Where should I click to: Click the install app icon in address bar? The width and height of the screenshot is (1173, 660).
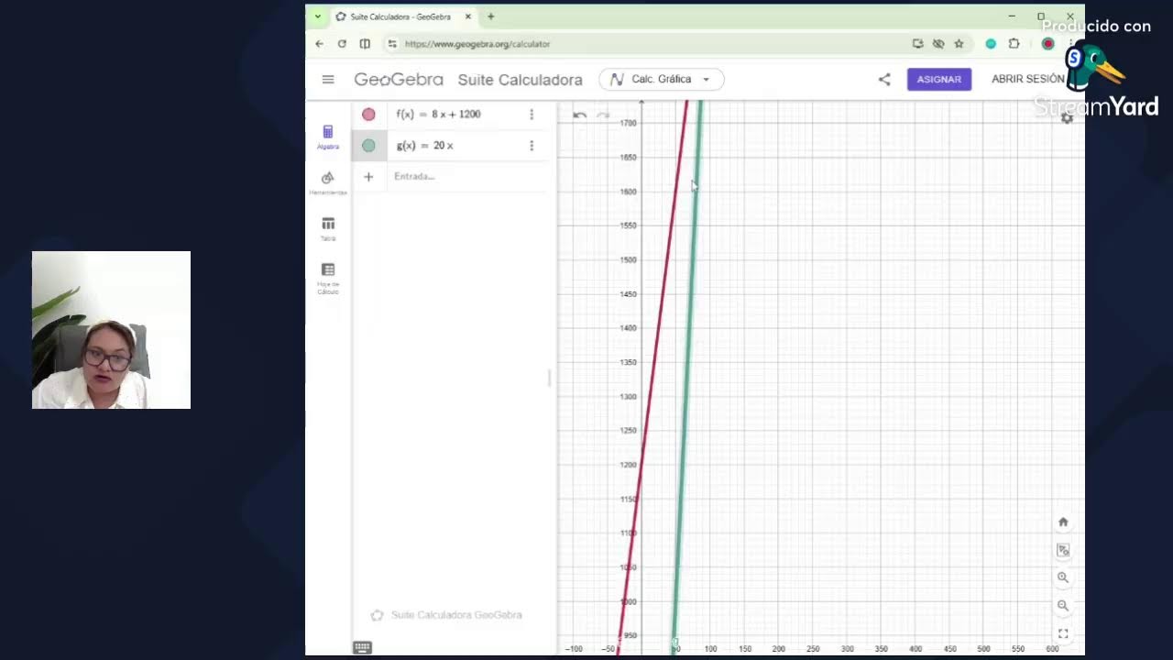tap(918, 44)
